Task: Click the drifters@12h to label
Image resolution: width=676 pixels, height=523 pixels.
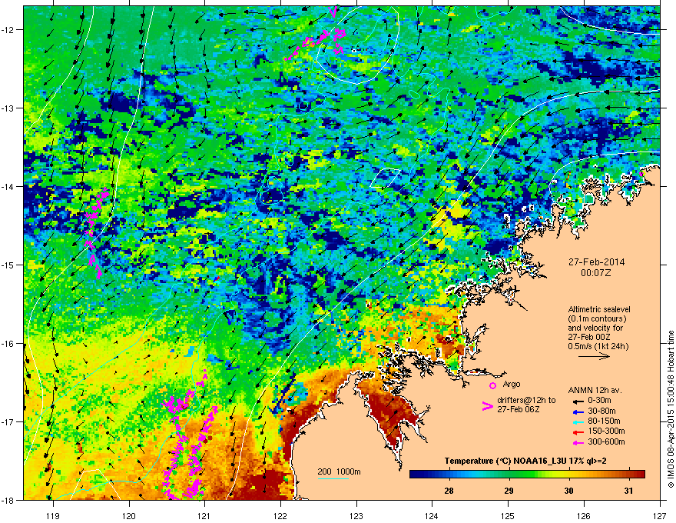Action: [526, 400]
